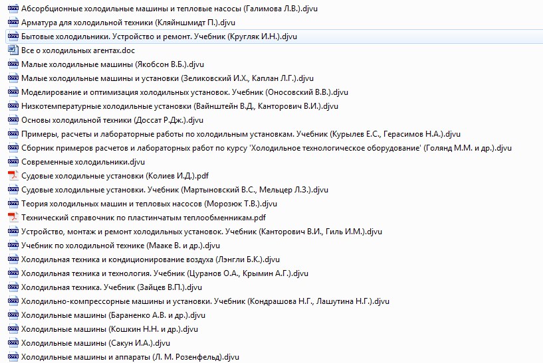The width and height of the screenshot is (543, 363).
Task: Select file name Сборник примеров расчетов (Голянд М.М.)
Action: [267, 148]
